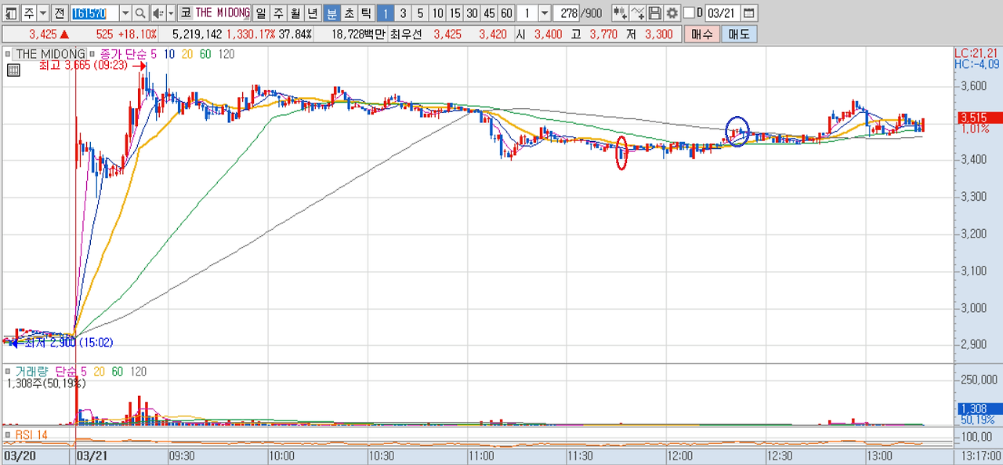Click the 최저 2,900 (15:02) low label
The height and width of the screenshot is (465, 1003).
(69, 343)
